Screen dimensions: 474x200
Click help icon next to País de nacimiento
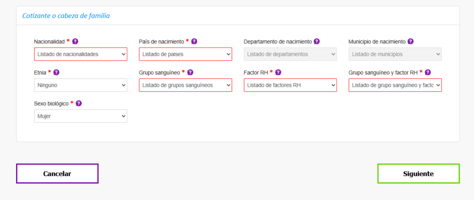(194, 41)
